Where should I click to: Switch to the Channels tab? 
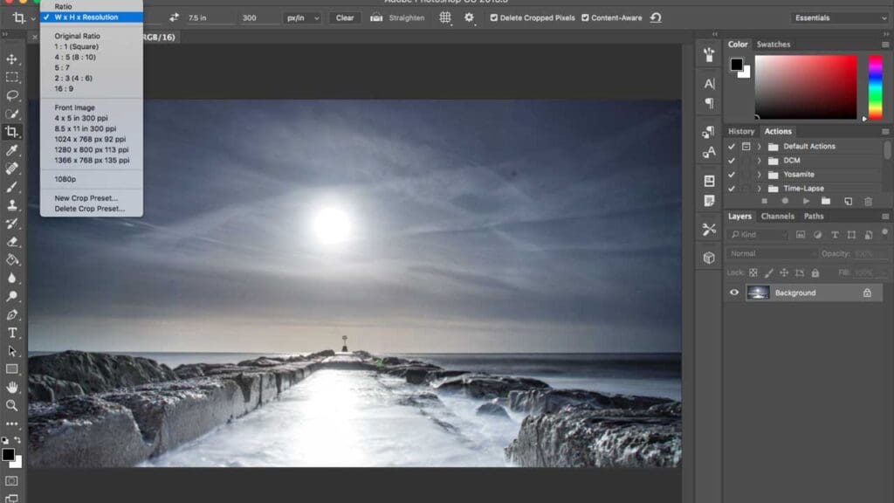[x=778, y=216]
